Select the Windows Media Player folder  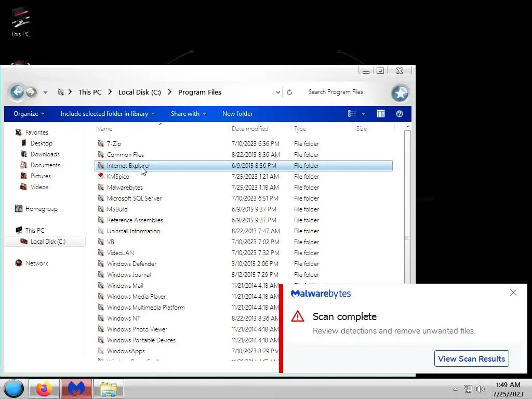pos(137,296)
